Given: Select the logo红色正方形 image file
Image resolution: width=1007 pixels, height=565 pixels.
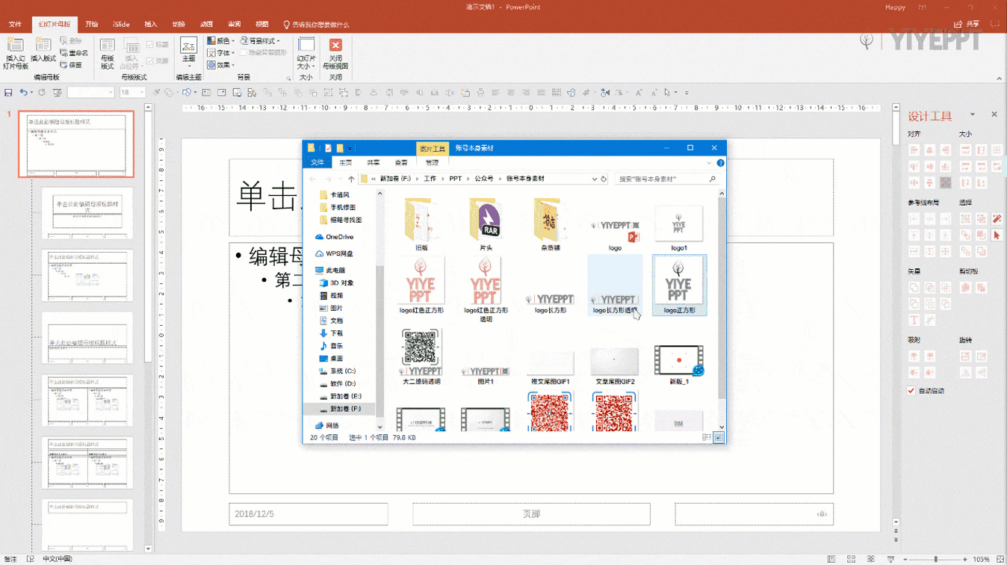Looking at the screenshot, I should coord(421,284).
